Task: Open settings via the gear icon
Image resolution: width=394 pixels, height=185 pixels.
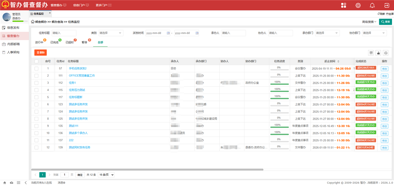Action: 358,5
